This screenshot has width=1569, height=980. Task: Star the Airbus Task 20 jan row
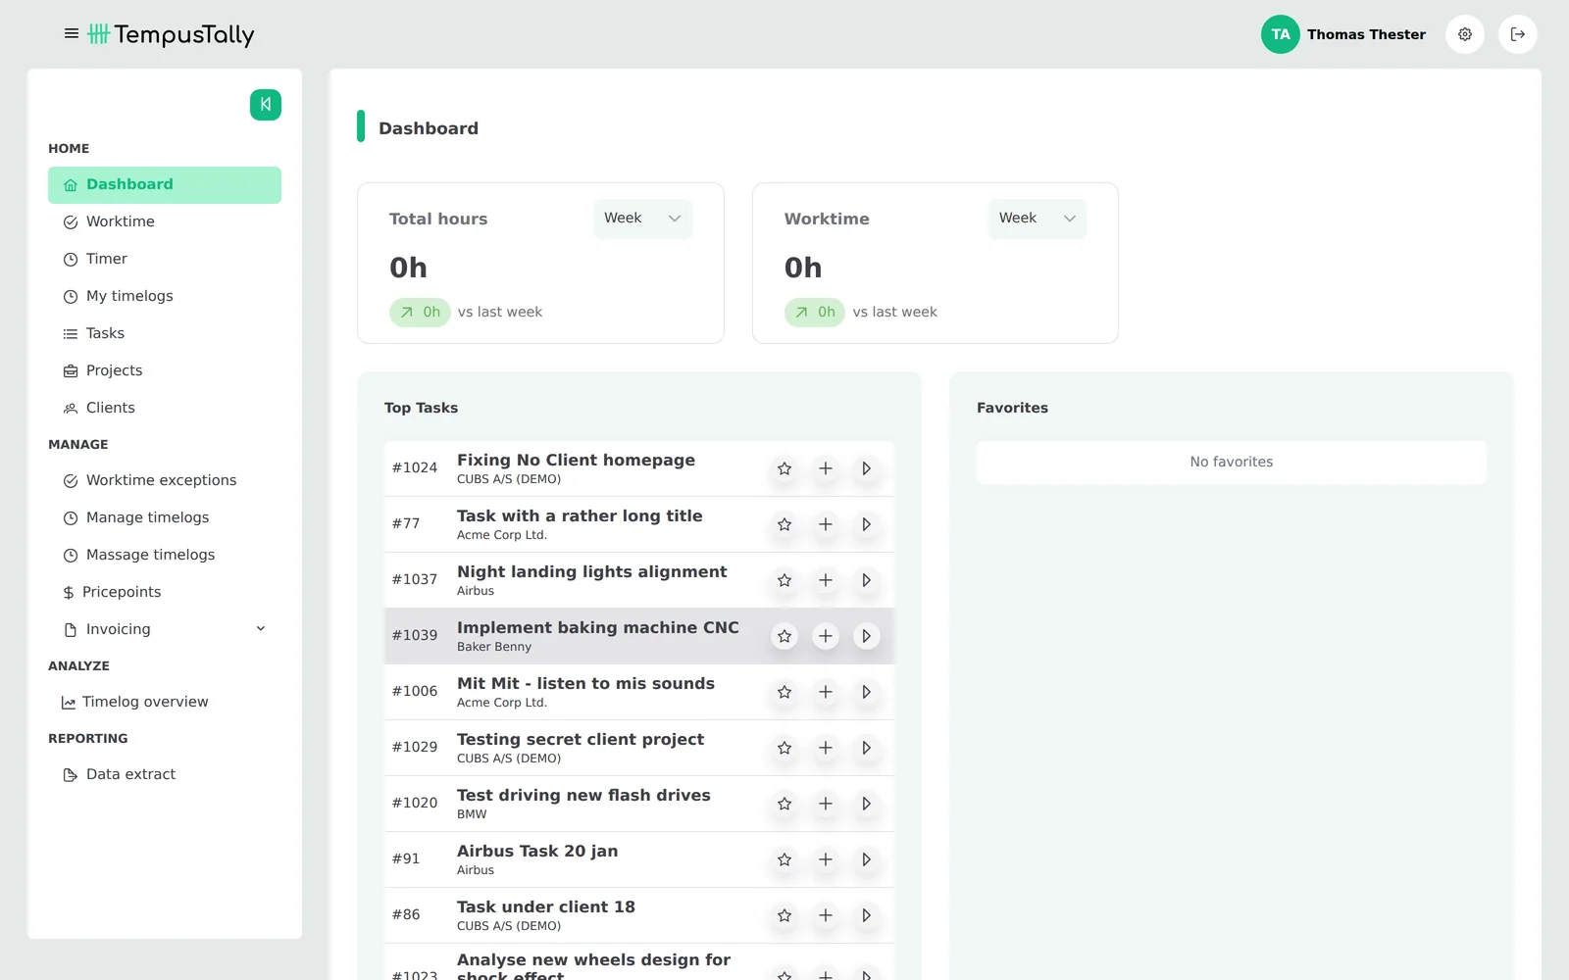[x=784, y=859]
